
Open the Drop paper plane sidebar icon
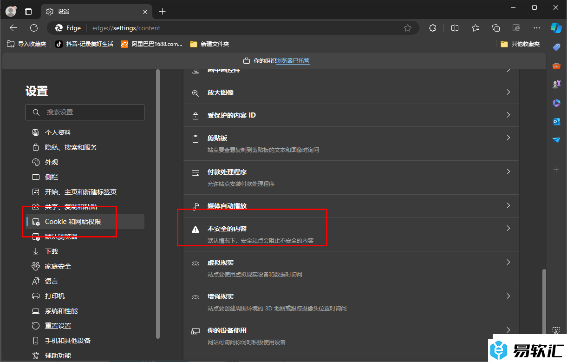coord(556,140)
